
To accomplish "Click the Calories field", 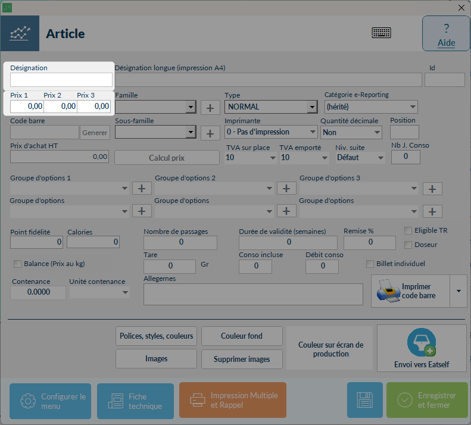I will point(93,242).
